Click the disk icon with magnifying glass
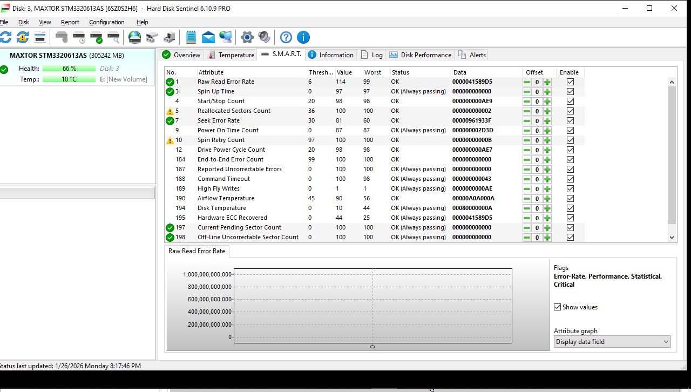Viewport: 691px width, 392px height. point(113,37)
